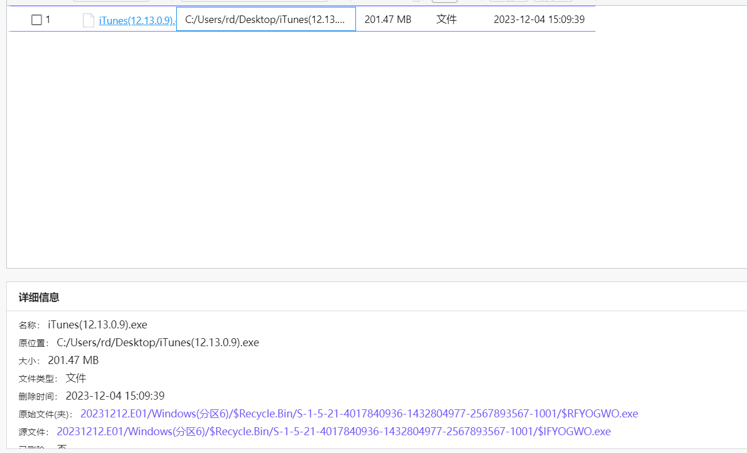Click the name value iTunes(12.13.0.9).exe in details
The width and height of the screenshot is (747, 453).
(98, 325)
